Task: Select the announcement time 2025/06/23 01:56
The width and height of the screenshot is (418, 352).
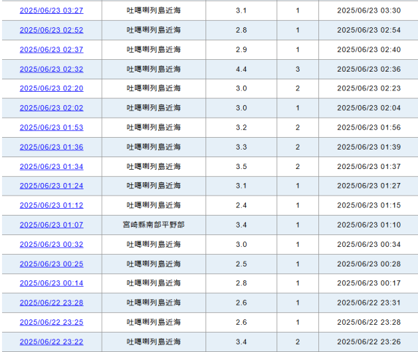Action: pos(369,127)
